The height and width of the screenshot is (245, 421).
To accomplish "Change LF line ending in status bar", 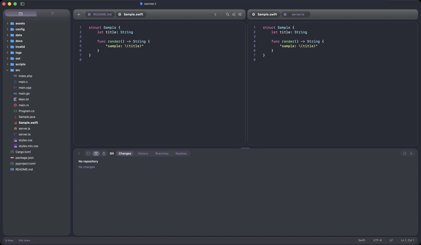I will pos(391,241).
